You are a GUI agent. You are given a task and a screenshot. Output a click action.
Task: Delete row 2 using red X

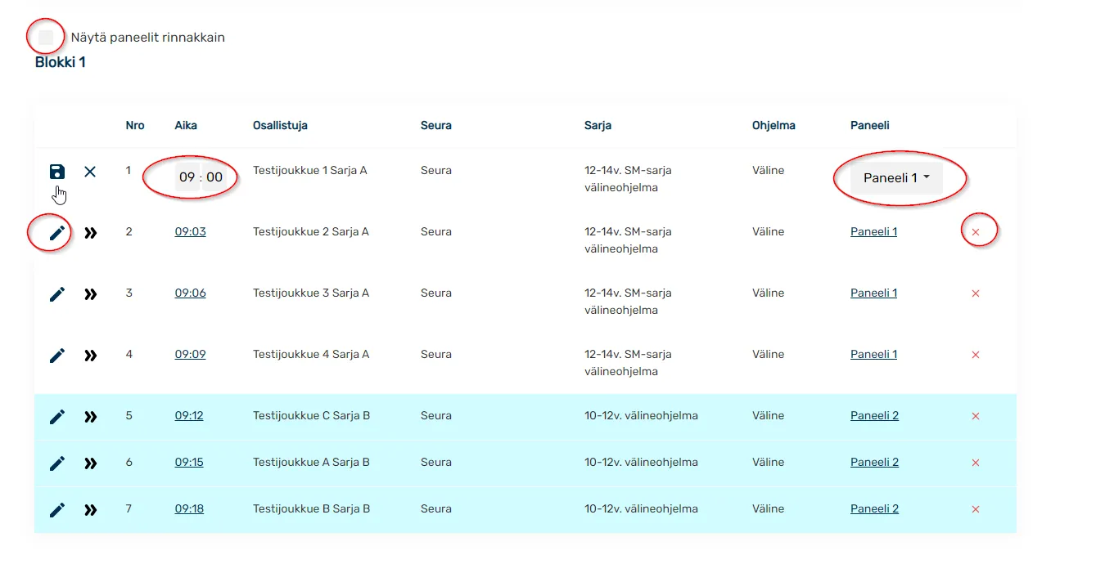[975, 233]
